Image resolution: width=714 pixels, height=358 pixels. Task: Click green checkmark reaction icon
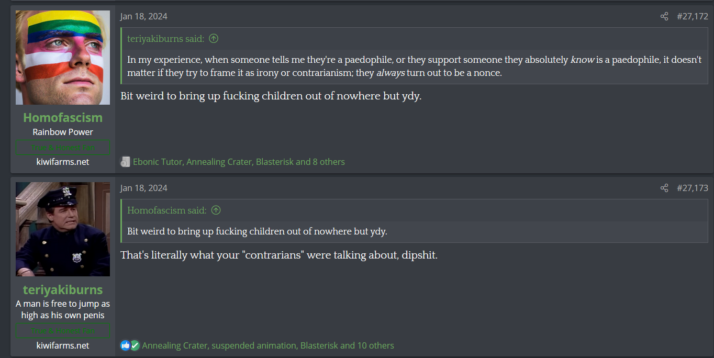click(x=135, y=345)
